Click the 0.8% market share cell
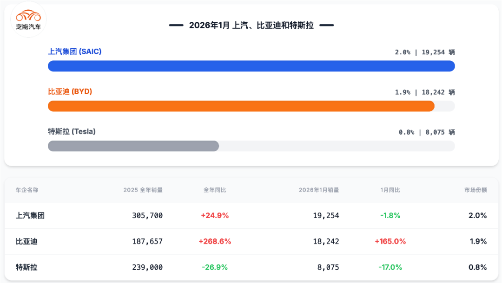This screenshot has height=283, width=502. [x=478, y=267]
